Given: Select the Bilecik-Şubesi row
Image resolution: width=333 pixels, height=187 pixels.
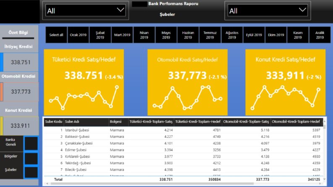Looking at the screenshot, I should [183, 169].
